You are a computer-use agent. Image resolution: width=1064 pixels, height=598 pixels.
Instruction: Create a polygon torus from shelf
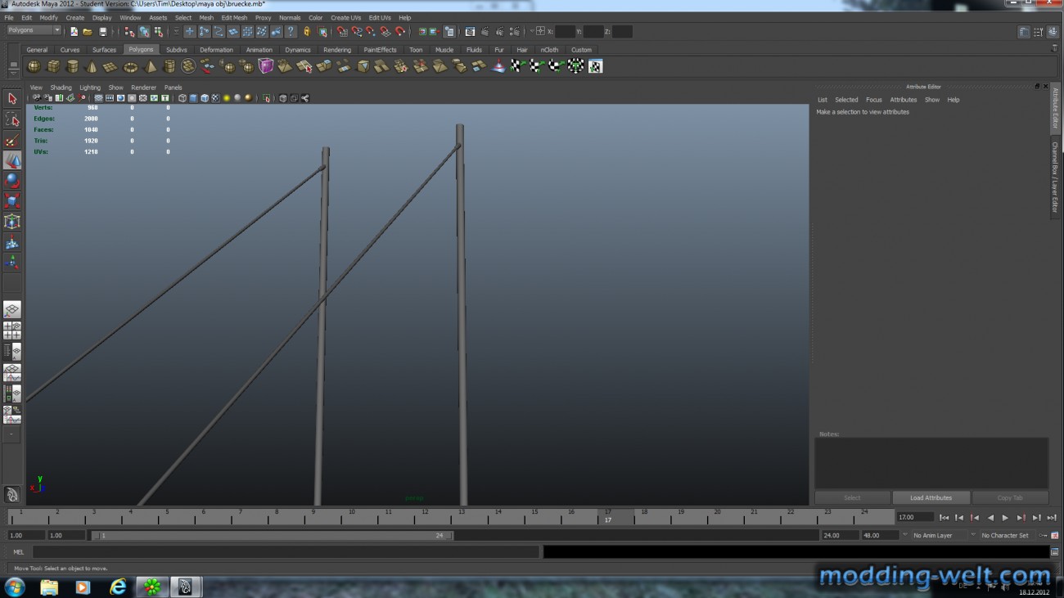tap(130, 66)
